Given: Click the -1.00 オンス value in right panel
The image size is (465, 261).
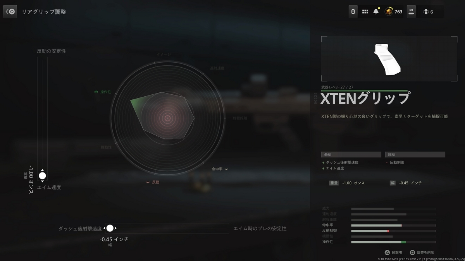Looking at the screenshot, I should click(353, 183).
